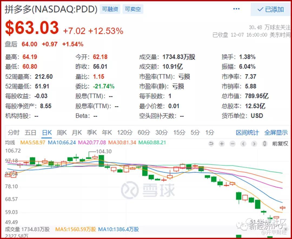The image size is (292, 239).
Task: Pan chart right with right chevron
Action: (254, 144)
